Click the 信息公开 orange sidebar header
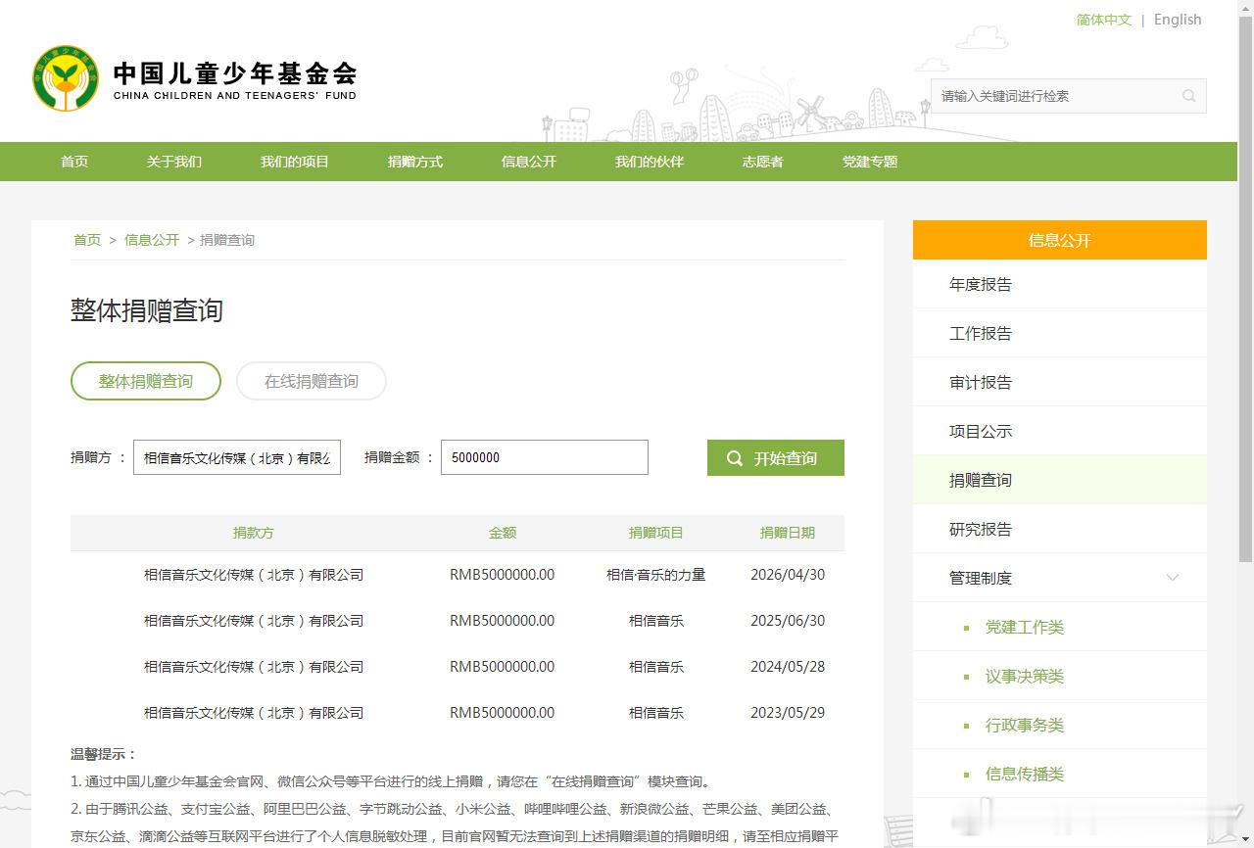The height and width of the screenshot is (848, 1254). 1060,240
